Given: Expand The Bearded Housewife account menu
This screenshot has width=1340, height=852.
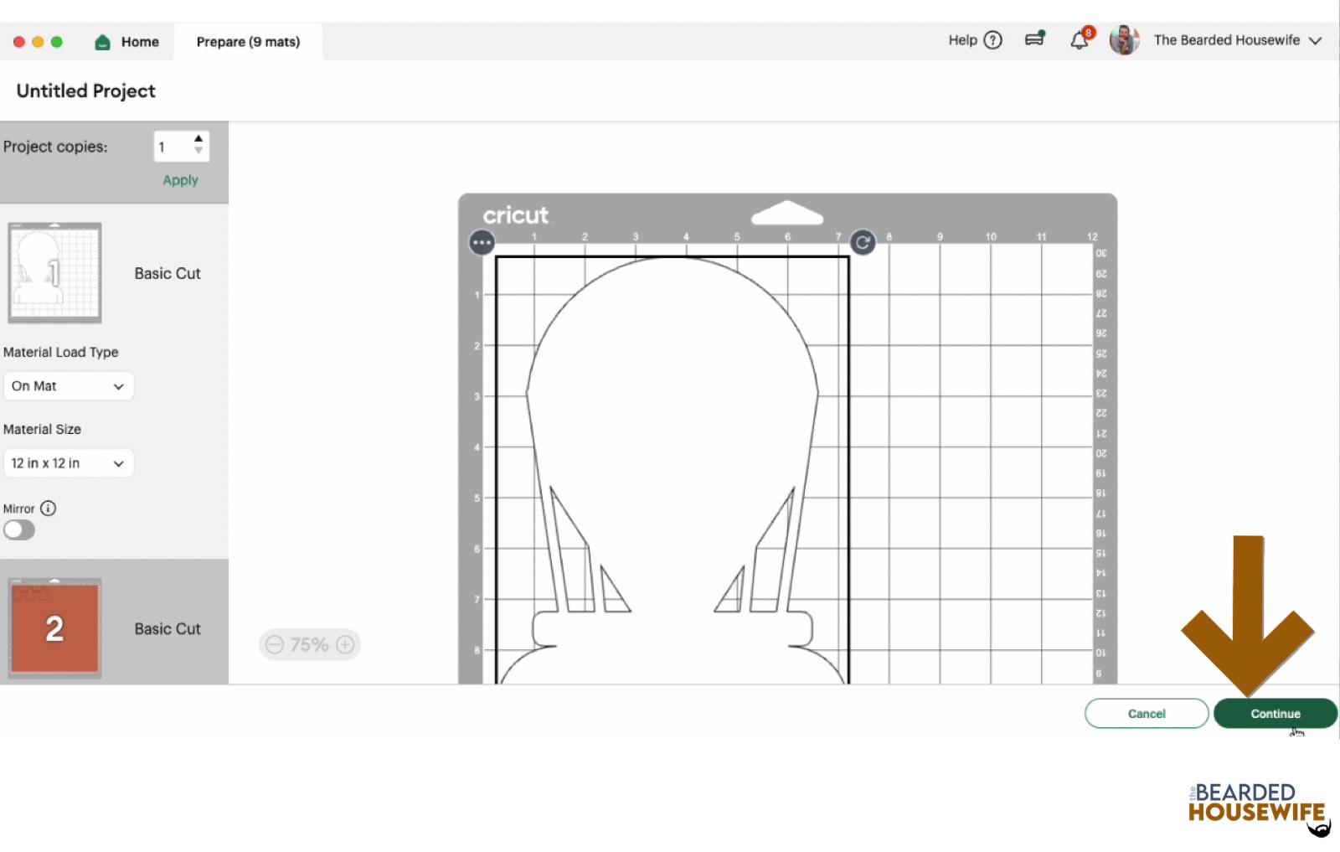Looking at the screenshot, I should pos(1315,40).
